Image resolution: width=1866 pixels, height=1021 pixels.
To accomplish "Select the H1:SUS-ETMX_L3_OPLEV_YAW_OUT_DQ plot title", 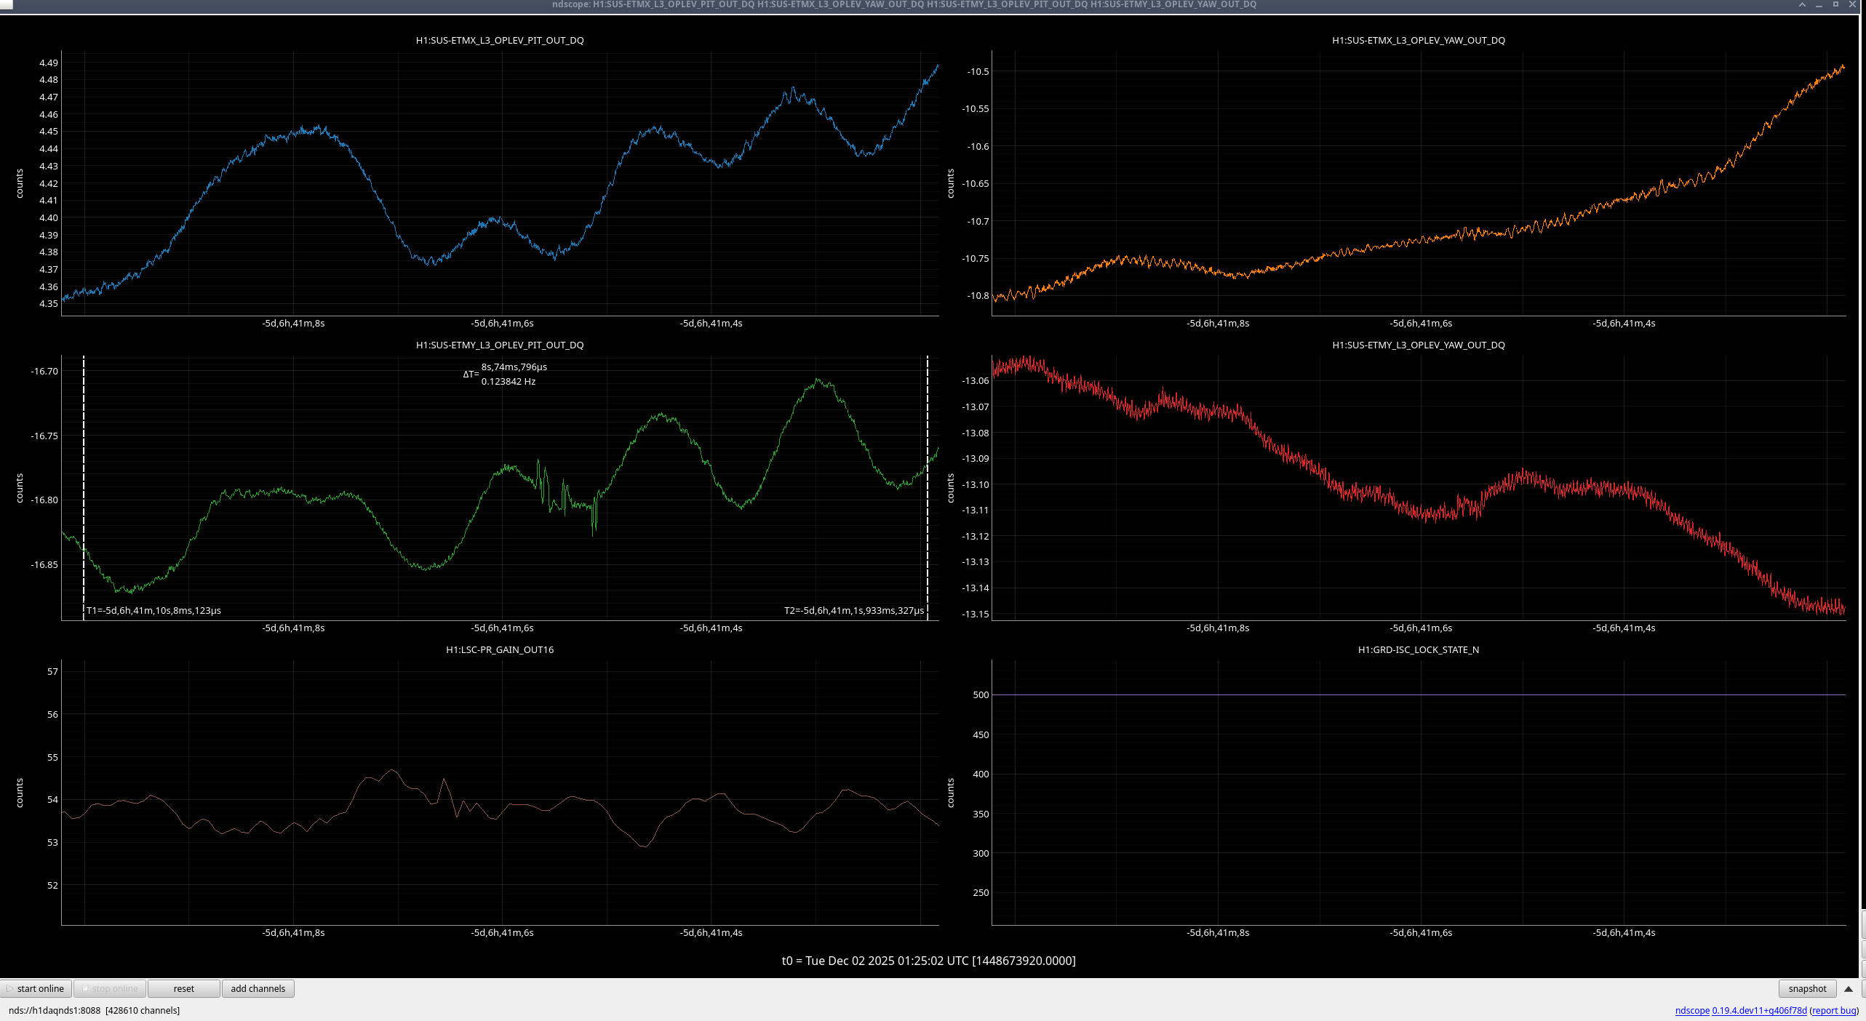I will pos(1418,41).
